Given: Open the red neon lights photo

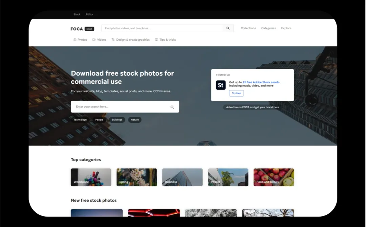Looking at the screenshot, I should point(154,213).
